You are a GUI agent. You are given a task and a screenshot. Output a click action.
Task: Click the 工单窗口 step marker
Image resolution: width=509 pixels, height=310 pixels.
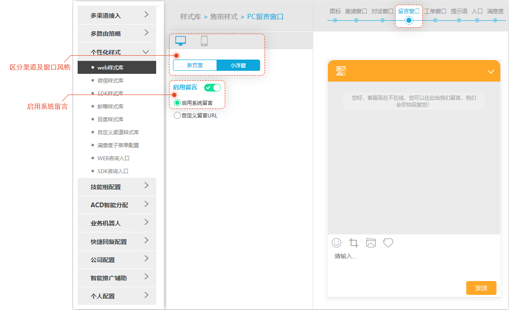[x=435, y=20]
